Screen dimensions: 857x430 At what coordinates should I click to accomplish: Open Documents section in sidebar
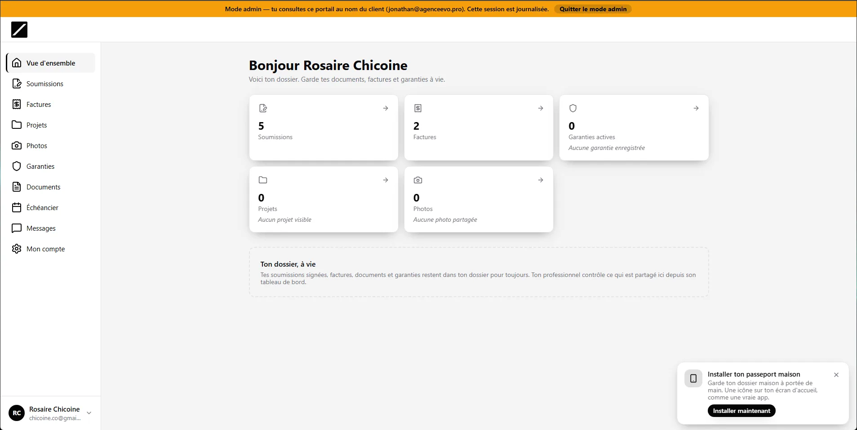pos(51,187)
